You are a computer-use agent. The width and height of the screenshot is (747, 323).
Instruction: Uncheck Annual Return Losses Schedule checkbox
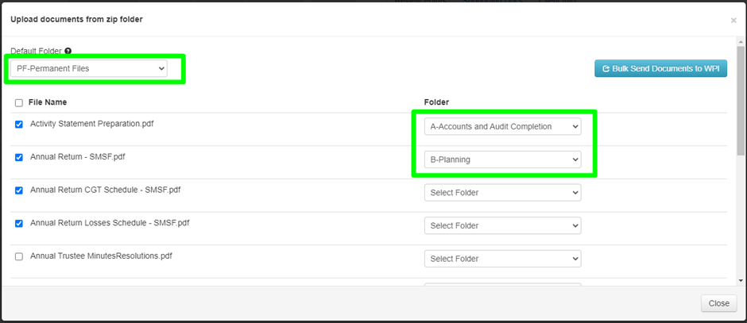tap(19, 224)
